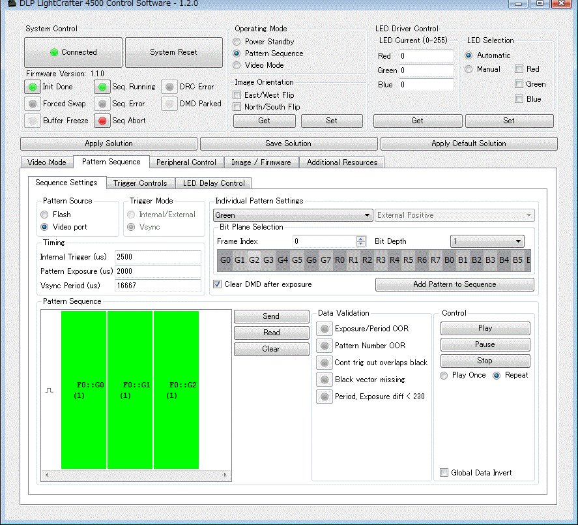Click Save Solution

pos(288,143)
